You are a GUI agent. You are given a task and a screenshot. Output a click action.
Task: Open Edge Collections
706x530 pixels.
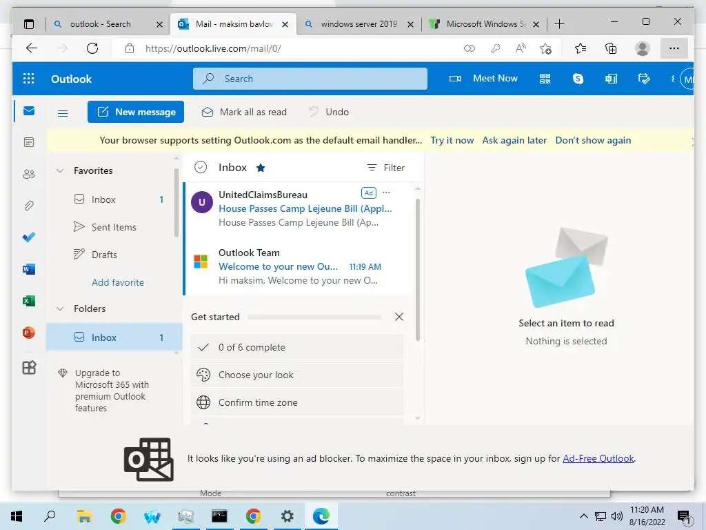coord(611,48)
